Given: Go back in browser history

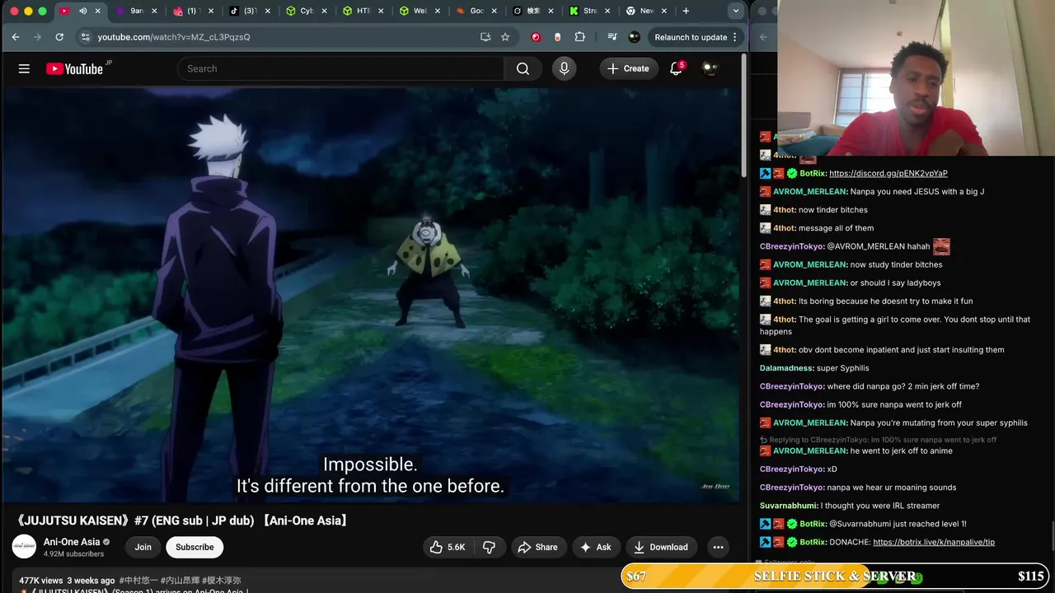Looking at the screenshot, I should click(16, 37).
